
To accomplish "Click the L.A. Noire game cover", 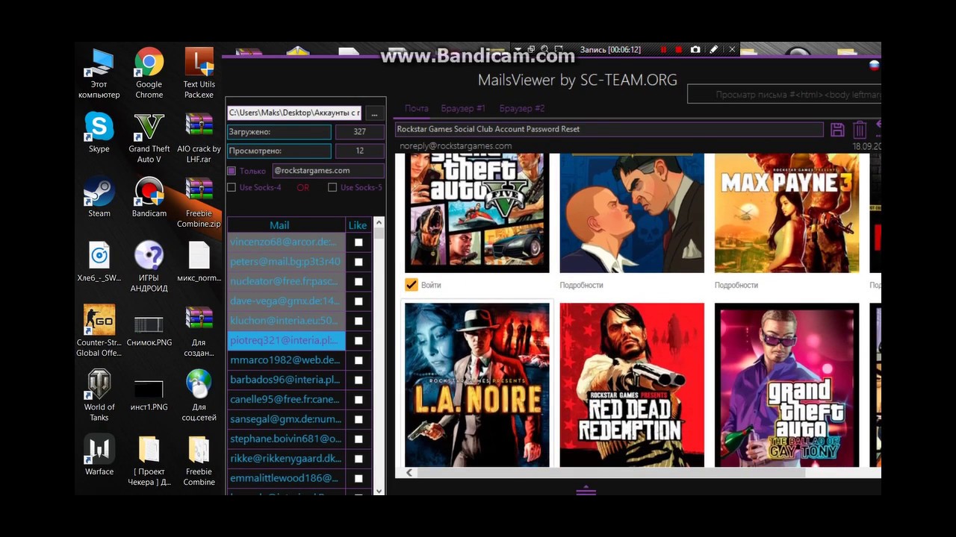I will [x=477, y=385].
